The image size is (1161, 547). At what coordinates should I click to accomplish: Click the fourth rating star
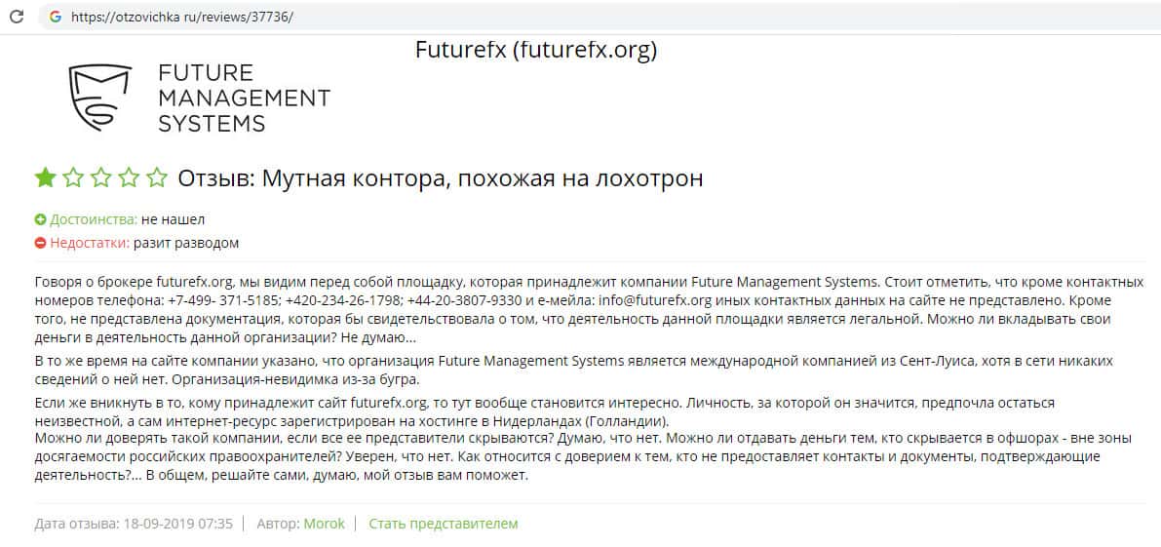click(129, 178)
